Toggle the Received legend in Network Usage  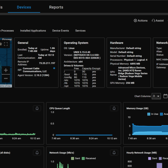pyautogui.click(x=83, y=158)
